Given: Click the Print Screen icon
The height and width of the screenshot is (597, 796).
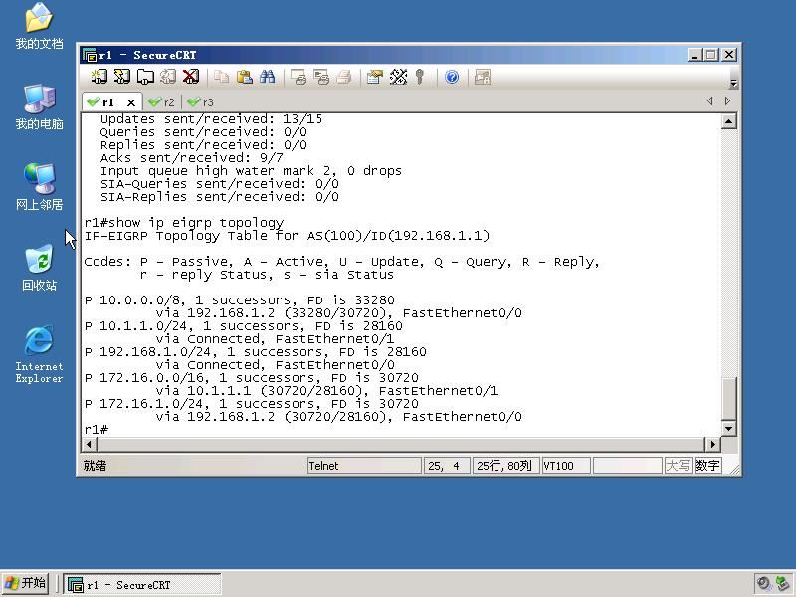Looking at the screenshot, I should pos(298,77).
